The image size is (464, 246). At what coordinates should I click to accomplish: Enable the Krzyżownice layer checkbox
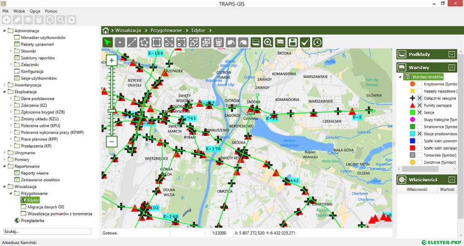click(420, 84)
